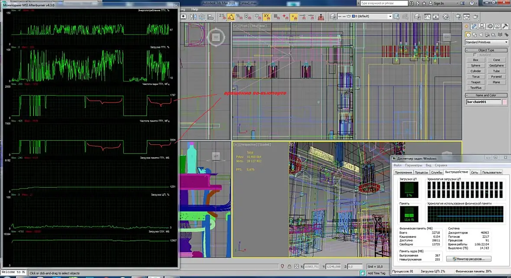The image size is (511, 278).
Task: Collapse the Object Type rollout
Action: coord(486,50)
